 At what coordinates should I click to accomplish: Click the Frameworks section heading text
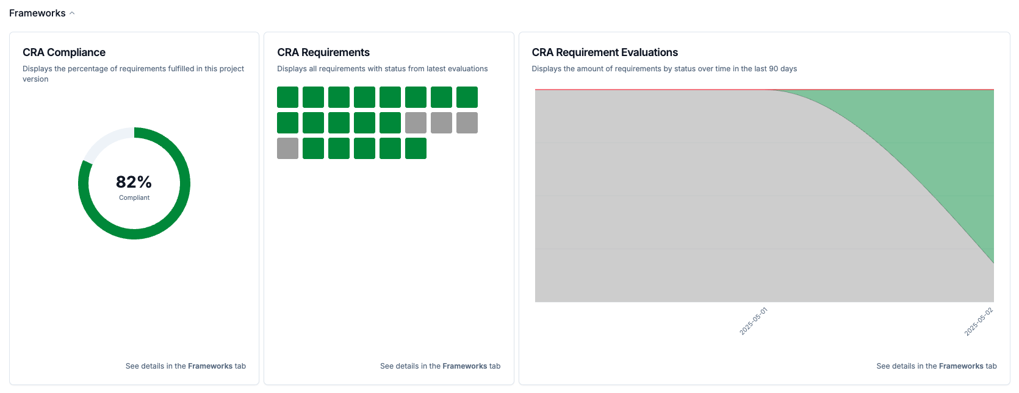[37, 13]
